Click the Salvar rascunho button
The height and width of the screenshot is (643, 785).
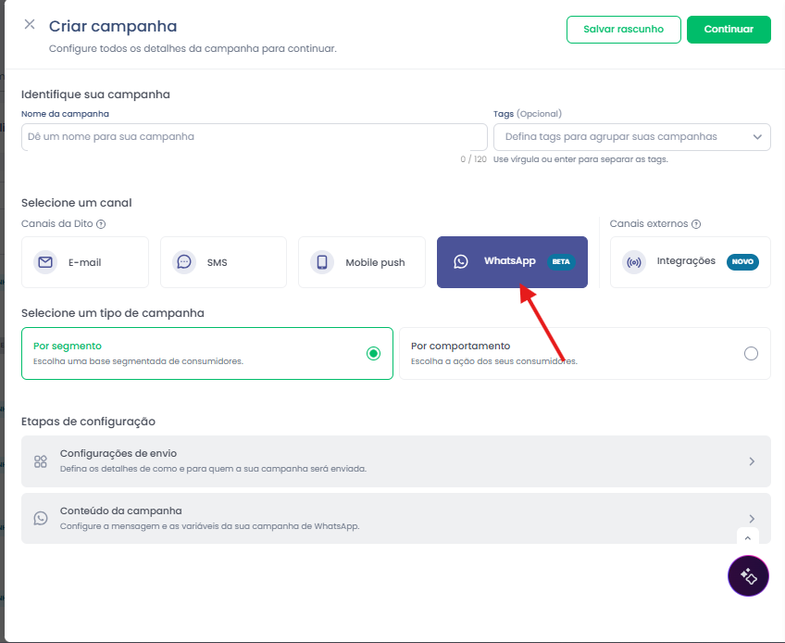coord(623,29)
